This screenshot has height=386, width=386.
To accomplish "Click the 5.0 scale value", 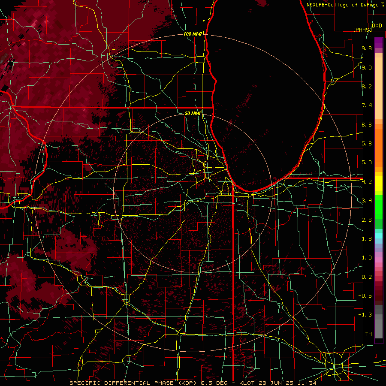I will point(367,163).
